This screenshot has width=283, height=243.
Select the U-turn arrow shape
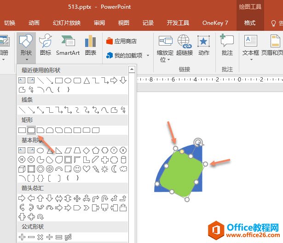point(104,198)
